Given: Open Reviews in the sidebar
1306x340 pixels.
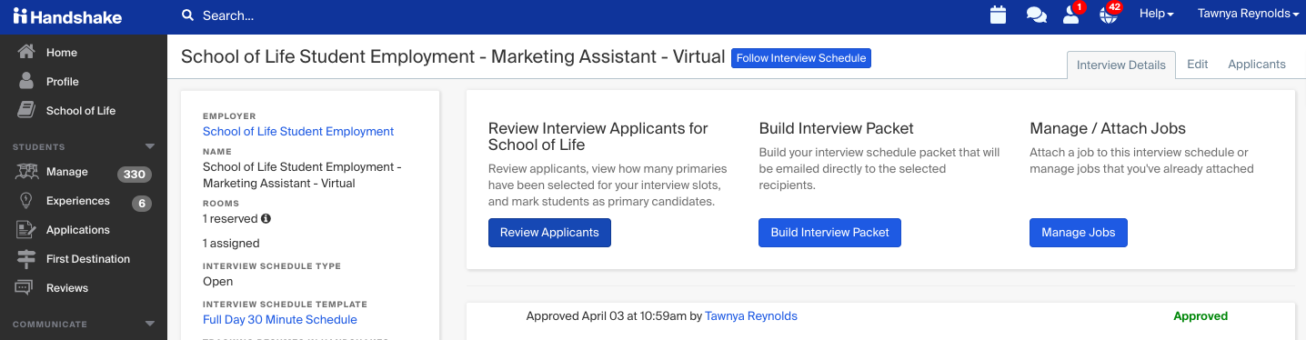Looking at the screenshot, I should (x=67, y=288).
